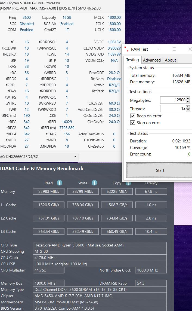Click the RAM Test window title icon
The image size is (192, 311).
pyautogui.click(x=126, y=49)
